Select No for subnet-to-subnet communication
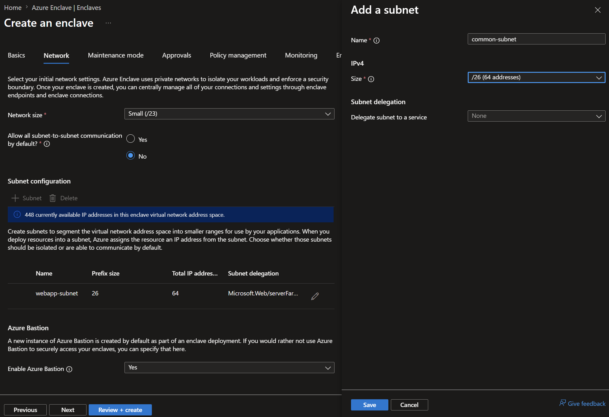This screenshot has height=417, width=609. pos(131,155)
